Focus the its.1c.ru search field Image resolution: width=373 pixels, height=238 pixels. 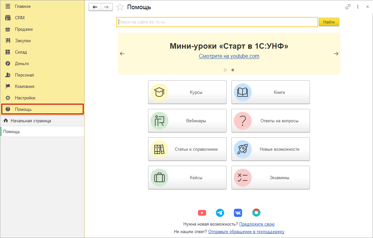coord(217,22)
